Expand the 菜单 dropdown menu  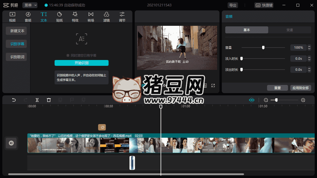30,5
